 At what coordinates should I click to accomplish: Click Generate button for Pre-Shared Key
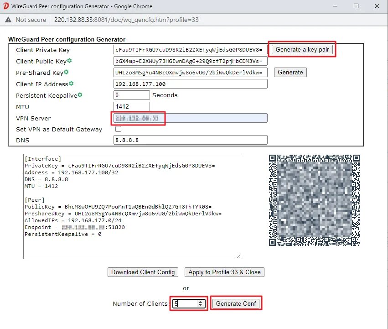290,73
